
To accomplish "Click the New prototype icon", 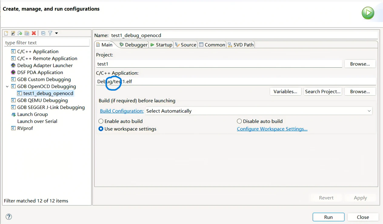I will (x=13, y=33).
